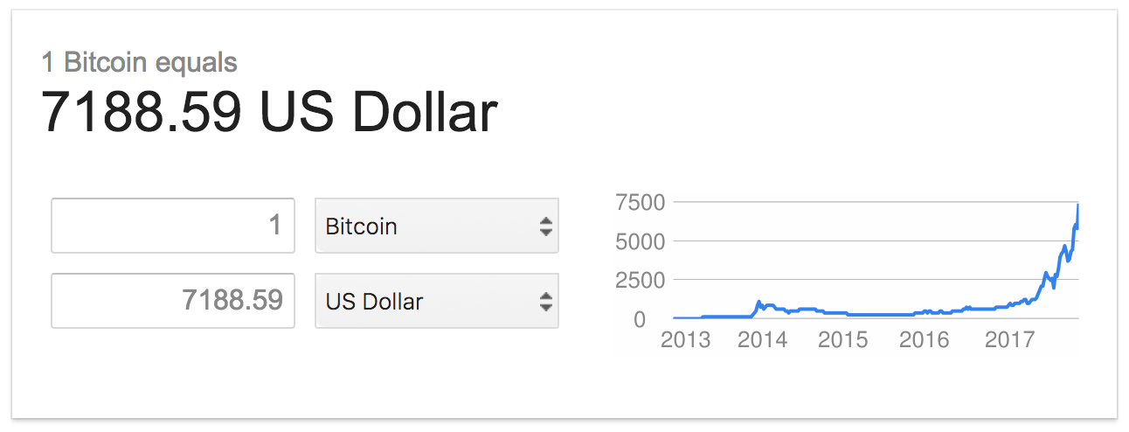This screenshot has height=432, width=1129.
Task: Click the 2015 label on chart axis
Action: coord(843,339)
